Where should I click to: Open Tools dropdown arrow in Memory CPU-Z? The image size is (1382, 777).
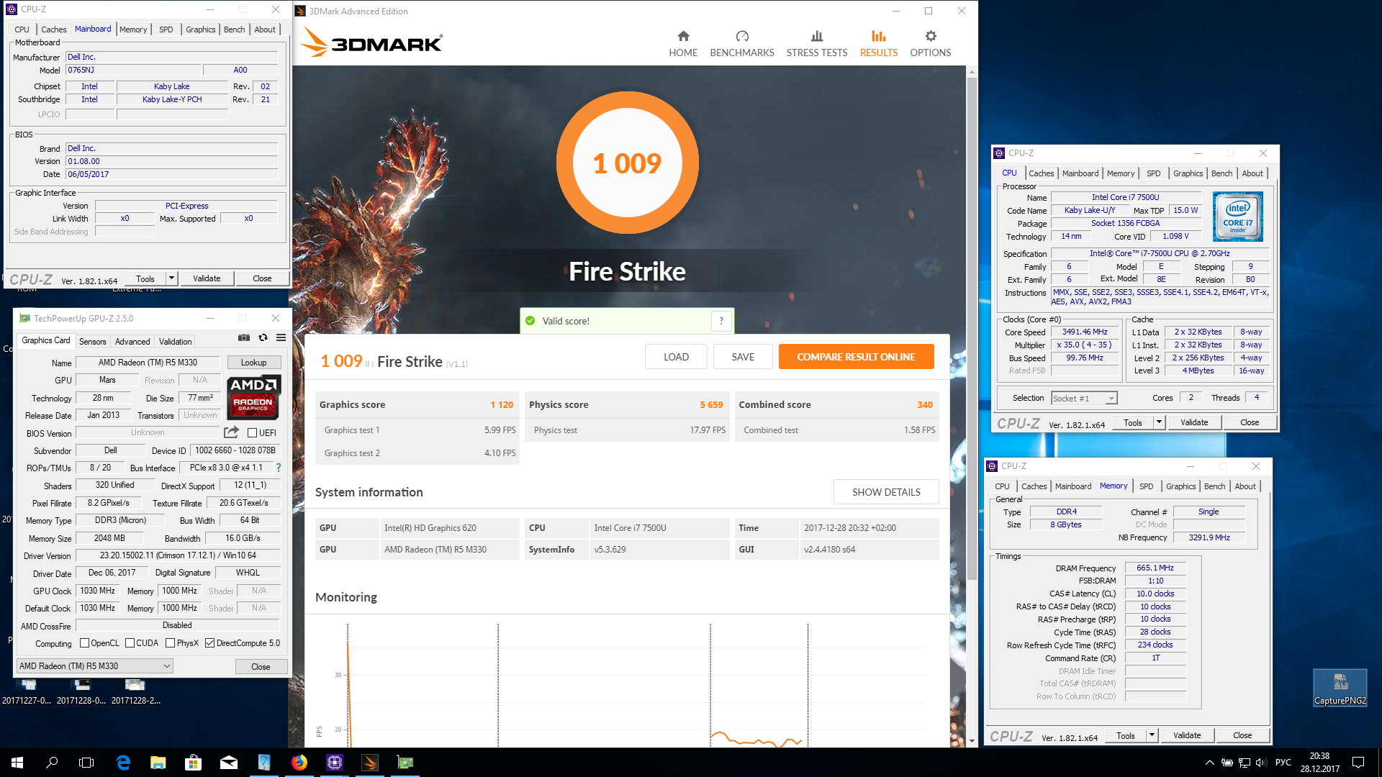(x=1152, y=735)
